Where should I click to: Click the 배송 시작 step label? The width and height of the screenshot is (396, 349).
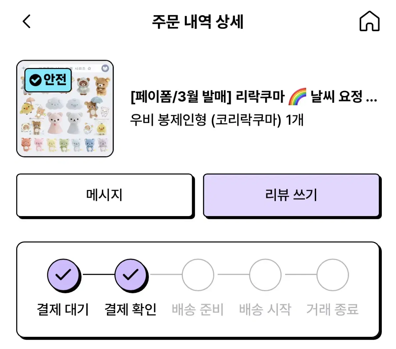point(265,310)
